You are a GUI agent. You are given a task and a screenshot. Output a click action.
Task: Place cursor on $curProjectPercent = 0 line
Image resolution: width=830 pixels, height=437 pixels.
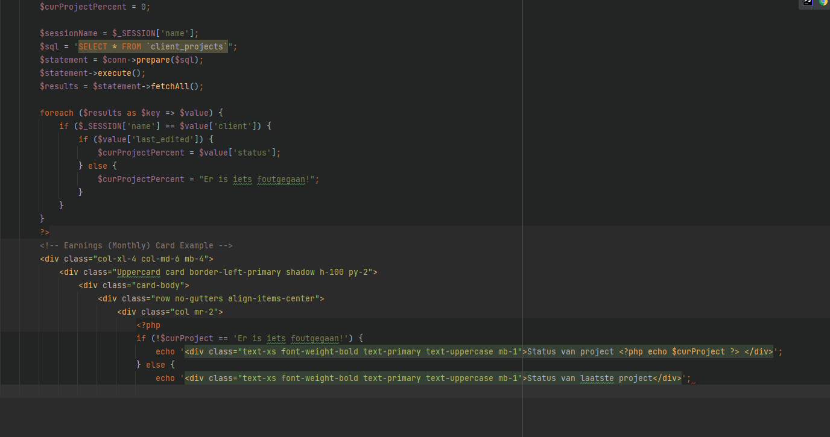[95, 7]
